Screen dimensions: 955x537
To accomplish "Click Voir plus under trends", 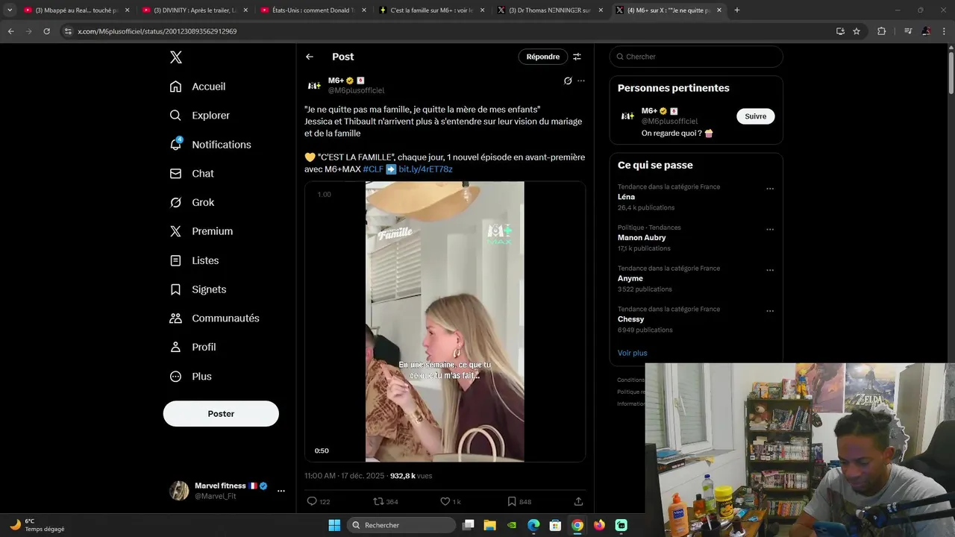I will [x=633, y=353].
